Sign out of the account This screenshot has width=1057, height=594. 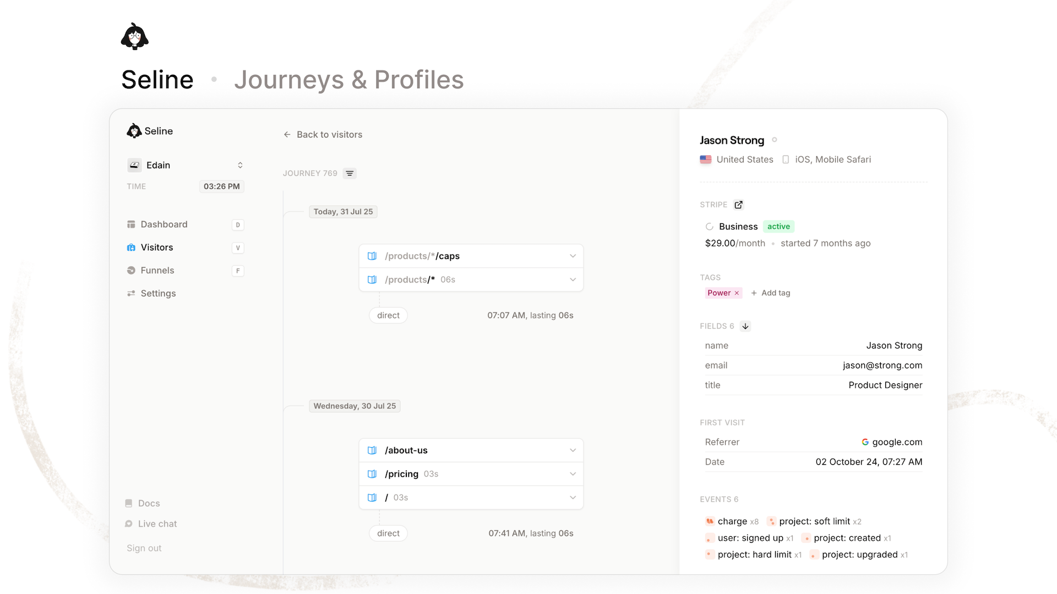coord(144,548)
